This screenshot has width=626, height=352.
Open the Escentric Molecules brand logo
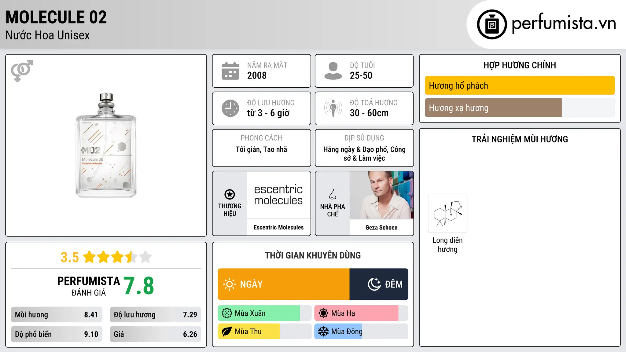coord(278,195)
